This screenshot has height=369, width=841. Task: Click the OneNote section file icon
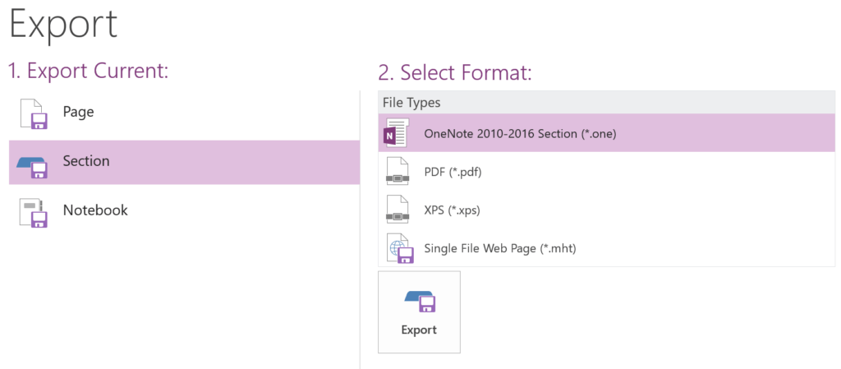pyautogui.click(x=397, y=132)
